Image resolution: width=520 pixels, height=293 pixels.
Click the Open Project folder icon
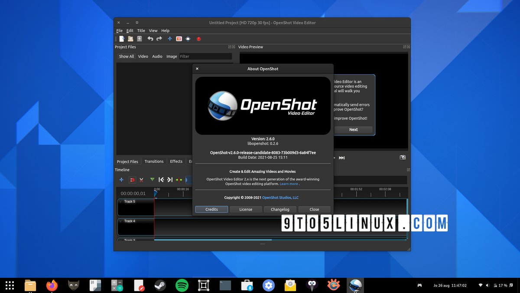(130, 39)
